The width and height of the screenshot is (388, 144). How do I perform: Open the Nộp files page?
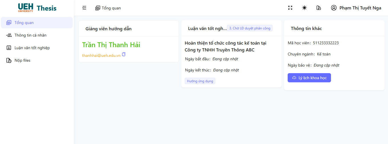(23, 60)
